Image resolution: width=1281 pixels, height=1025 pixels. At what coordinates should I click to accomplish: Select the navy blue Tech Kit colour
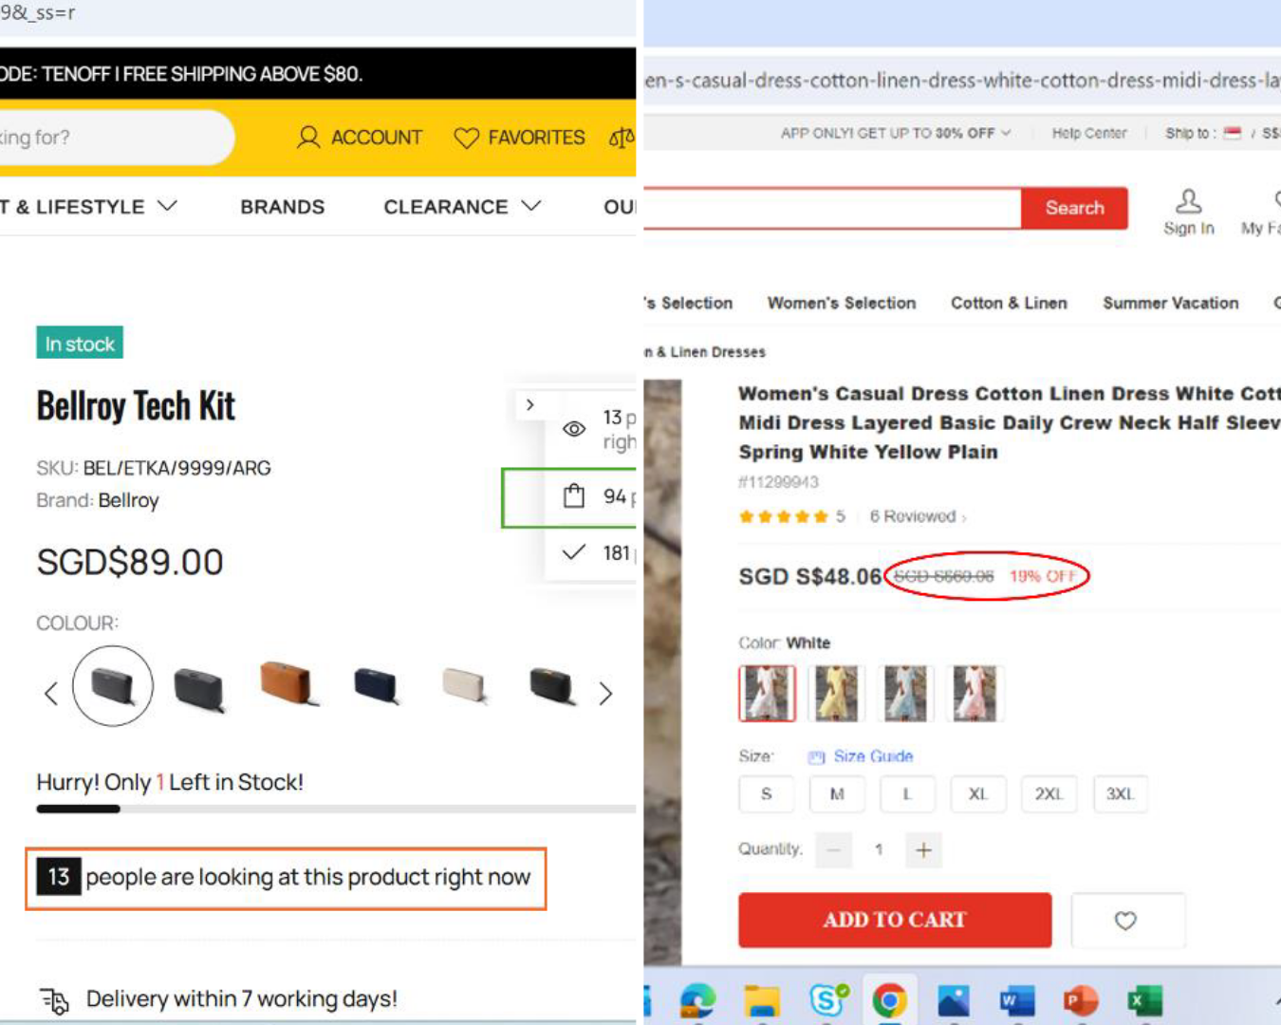[377, 685]
